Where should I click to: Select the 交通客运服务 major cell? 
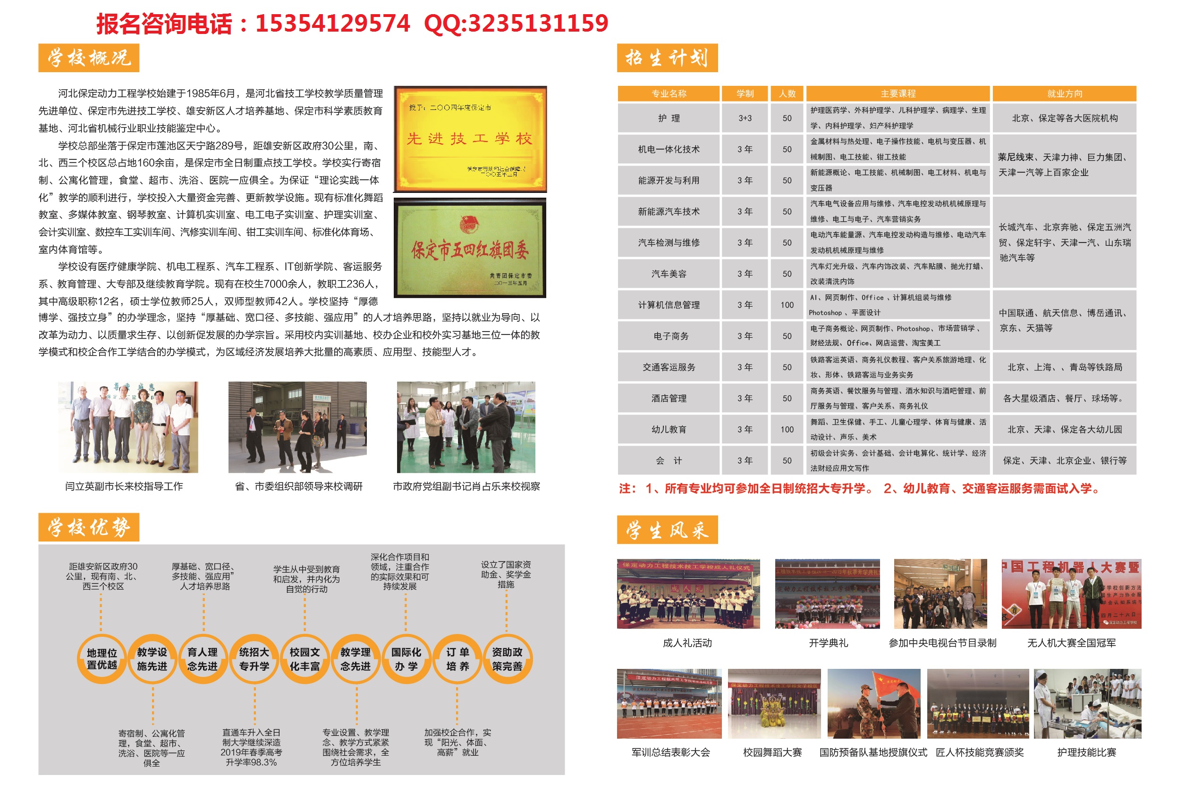coord(669,367)
